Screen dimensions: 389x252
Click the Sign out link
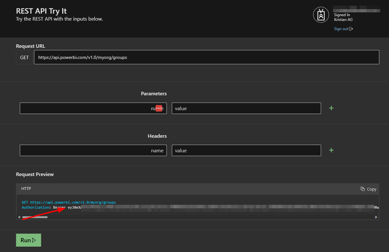click(341, 29)
